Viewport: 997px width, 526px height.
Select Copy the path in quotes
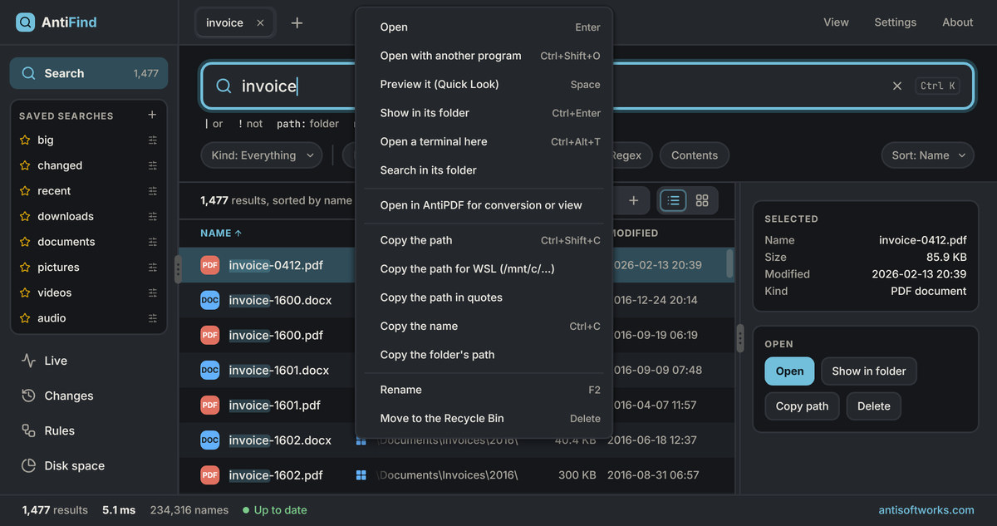484,297
